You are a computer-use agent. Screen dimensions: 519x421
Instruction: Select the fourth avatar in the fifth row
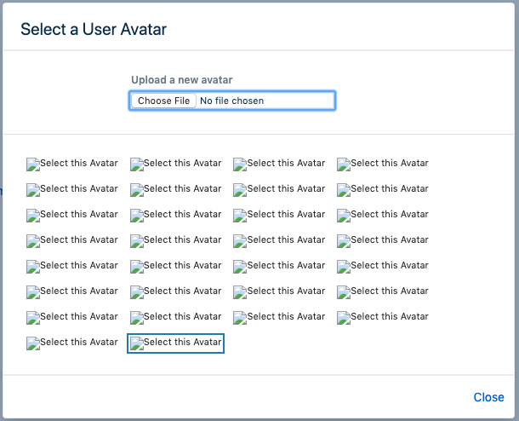click(x=383, y=266)
